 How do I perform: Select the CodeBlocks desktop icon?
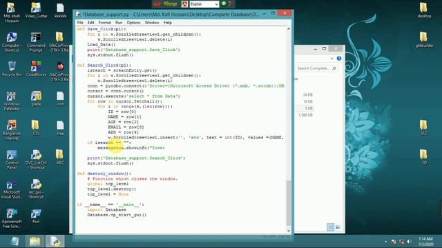pyautogui.click(x=36, y=69)
